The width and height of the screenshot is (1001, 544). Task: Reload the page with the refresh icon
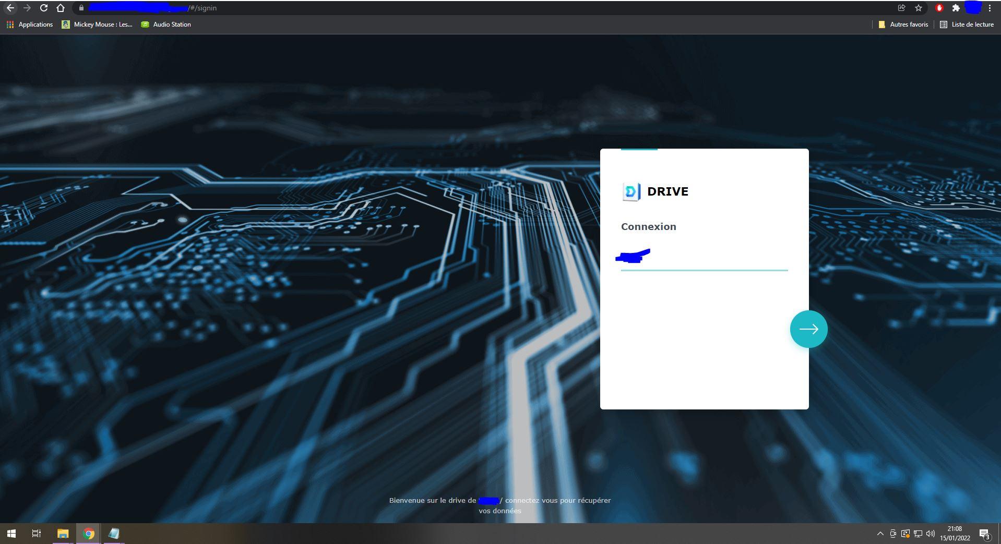tap(44, 8)
